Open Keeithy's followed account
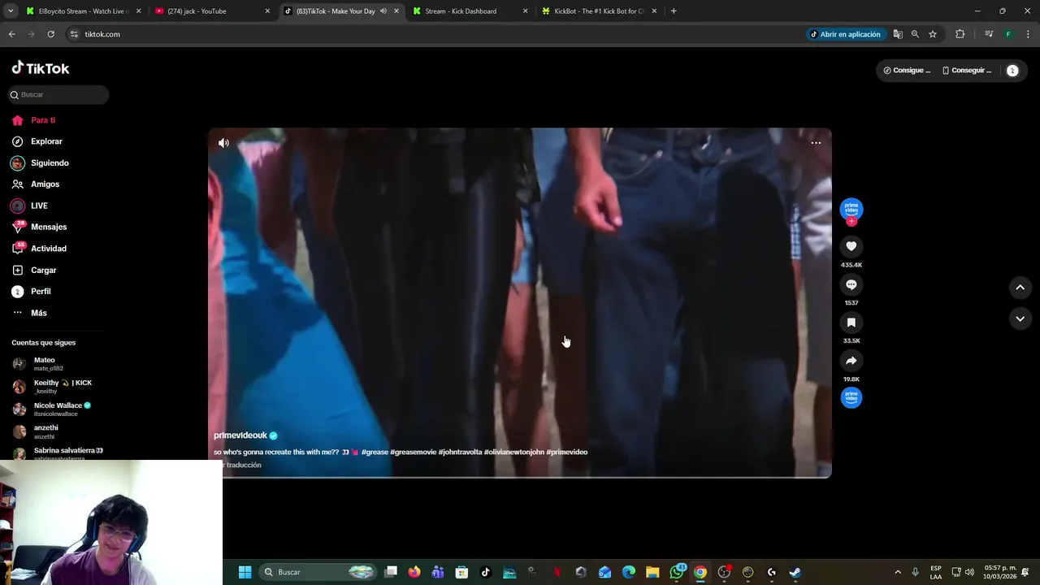 pos(52,386)
